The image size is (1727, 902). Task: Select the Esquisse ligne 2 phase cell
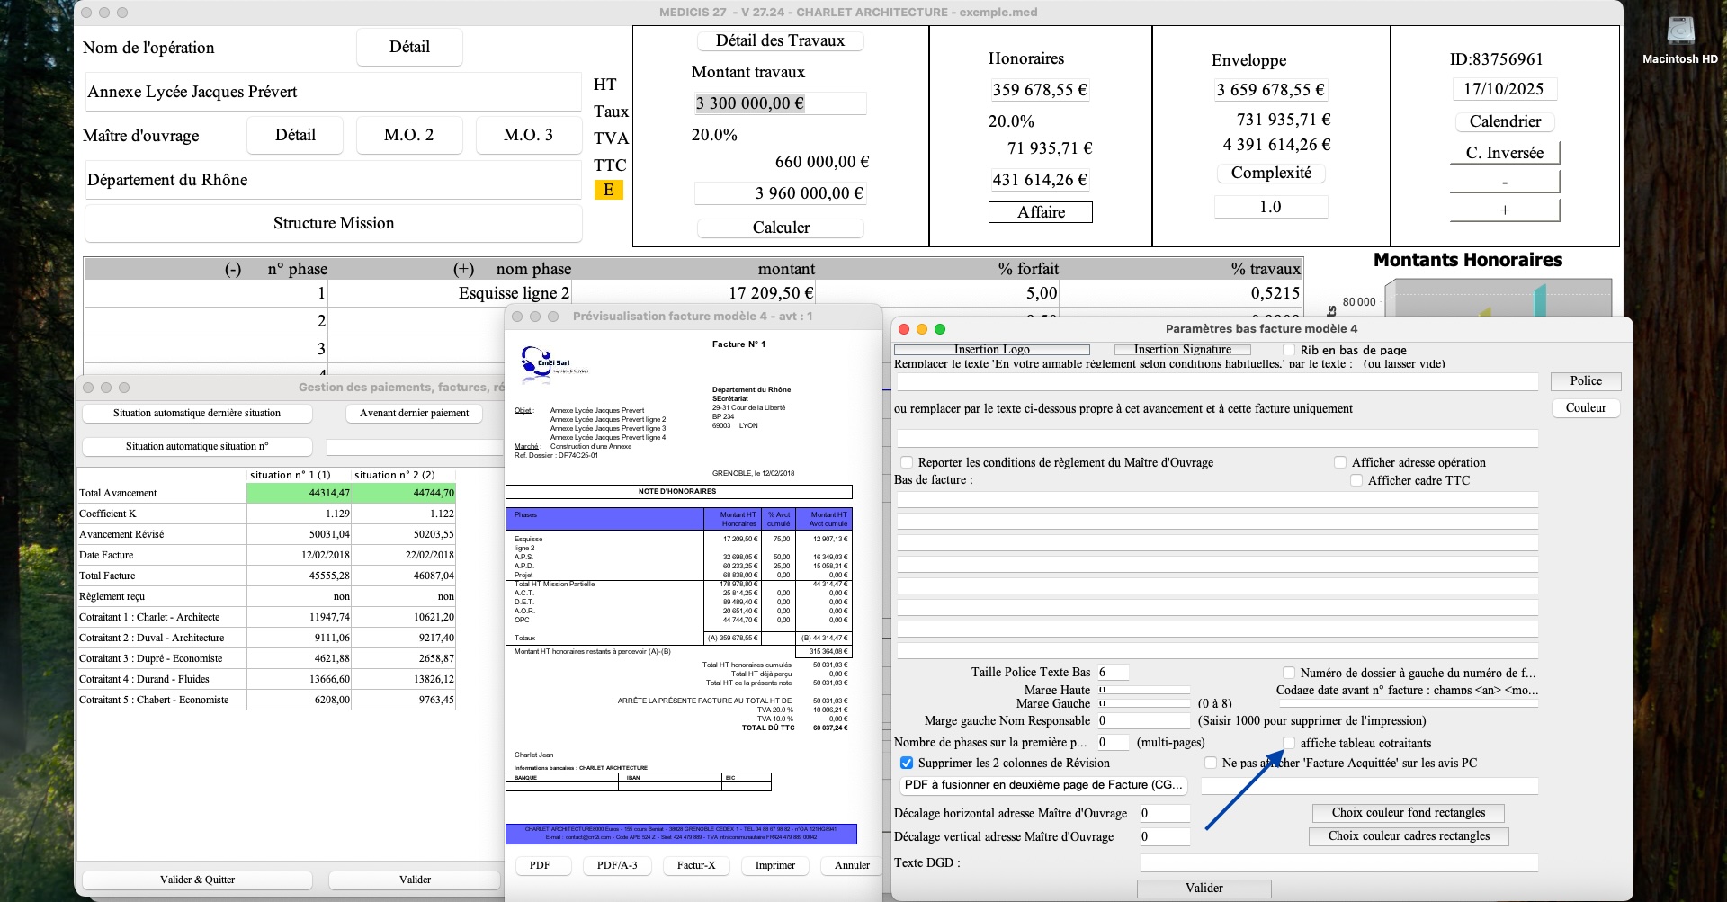click(450, 293)
